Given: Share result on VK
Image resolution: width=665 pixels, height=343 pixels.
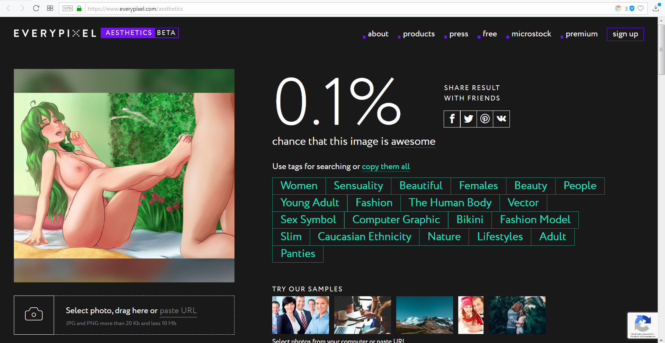Looking at the screenshot, I should click(502, 119).
